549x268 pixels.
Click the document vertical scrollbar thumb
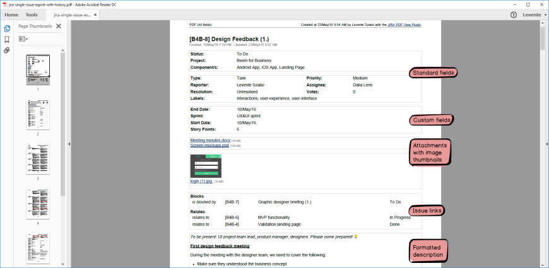[x=542, y=39]
